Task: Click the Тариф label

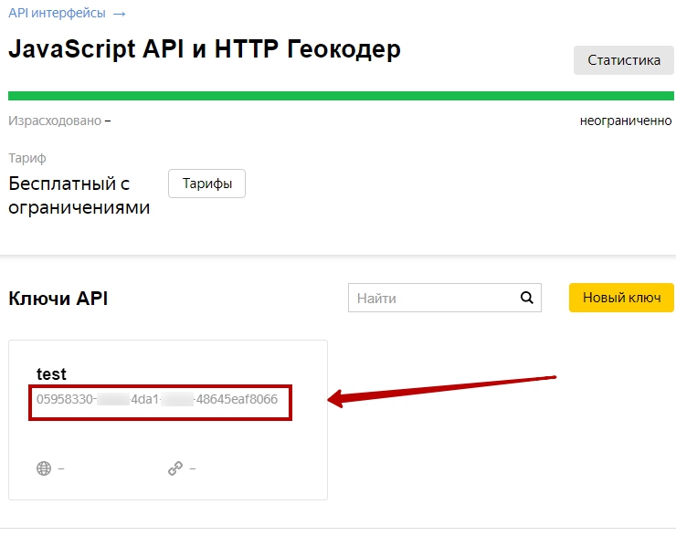Action: click(27, 158)
